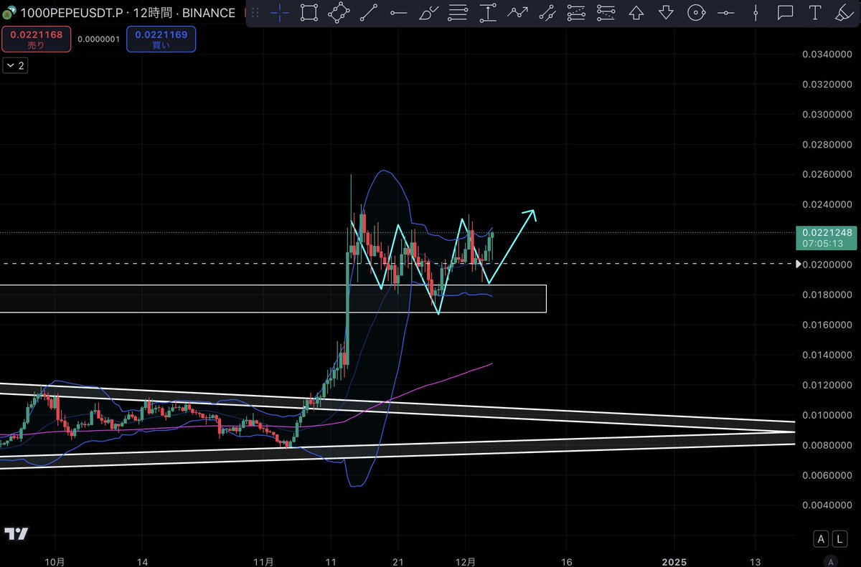
Task: Click the 12月 date axis label
Action: coord(466,562)
